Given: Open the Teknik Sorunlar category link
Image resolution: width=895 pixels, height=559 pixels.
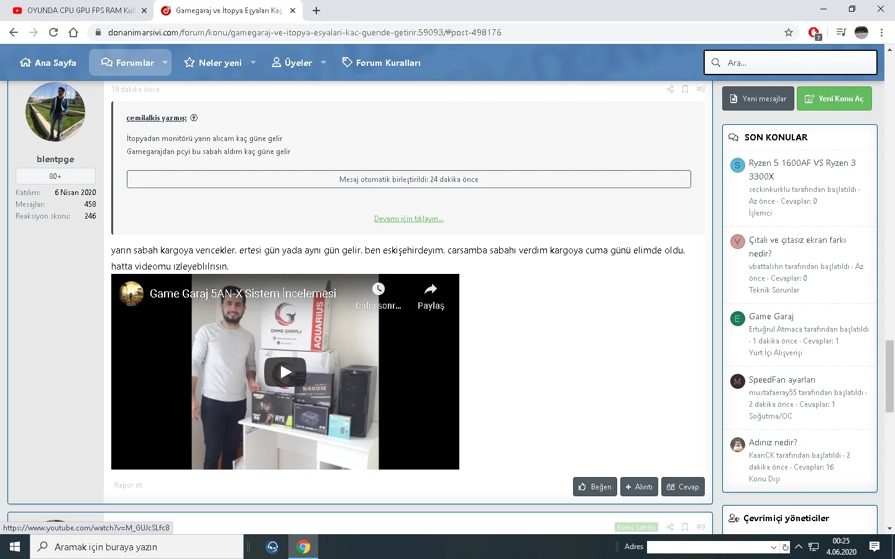Looking at the screenshot, I should click(x=774, y=290).
